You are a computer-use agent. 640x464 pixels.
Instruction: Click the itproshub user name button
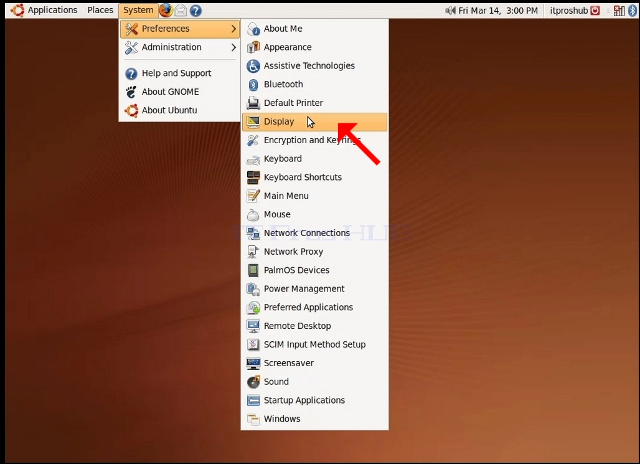click(x=568, y=10)
